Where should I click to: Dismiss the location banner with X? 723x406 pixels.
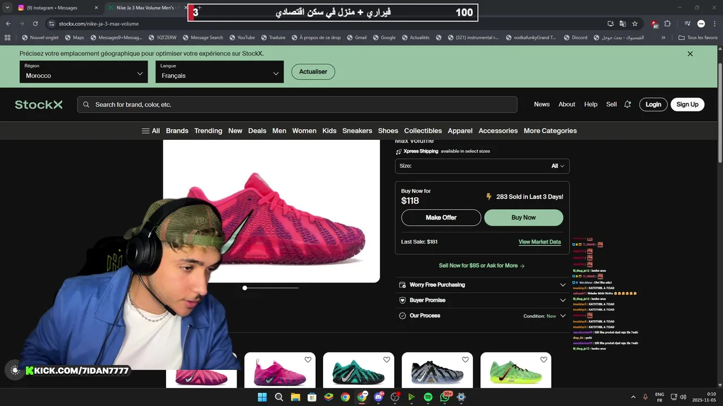pos(690,54)
